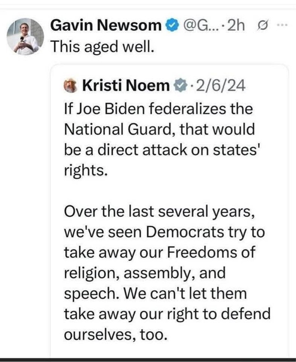Click the word "Democrats" in quote
296x362 pixels.
[185, 232]
